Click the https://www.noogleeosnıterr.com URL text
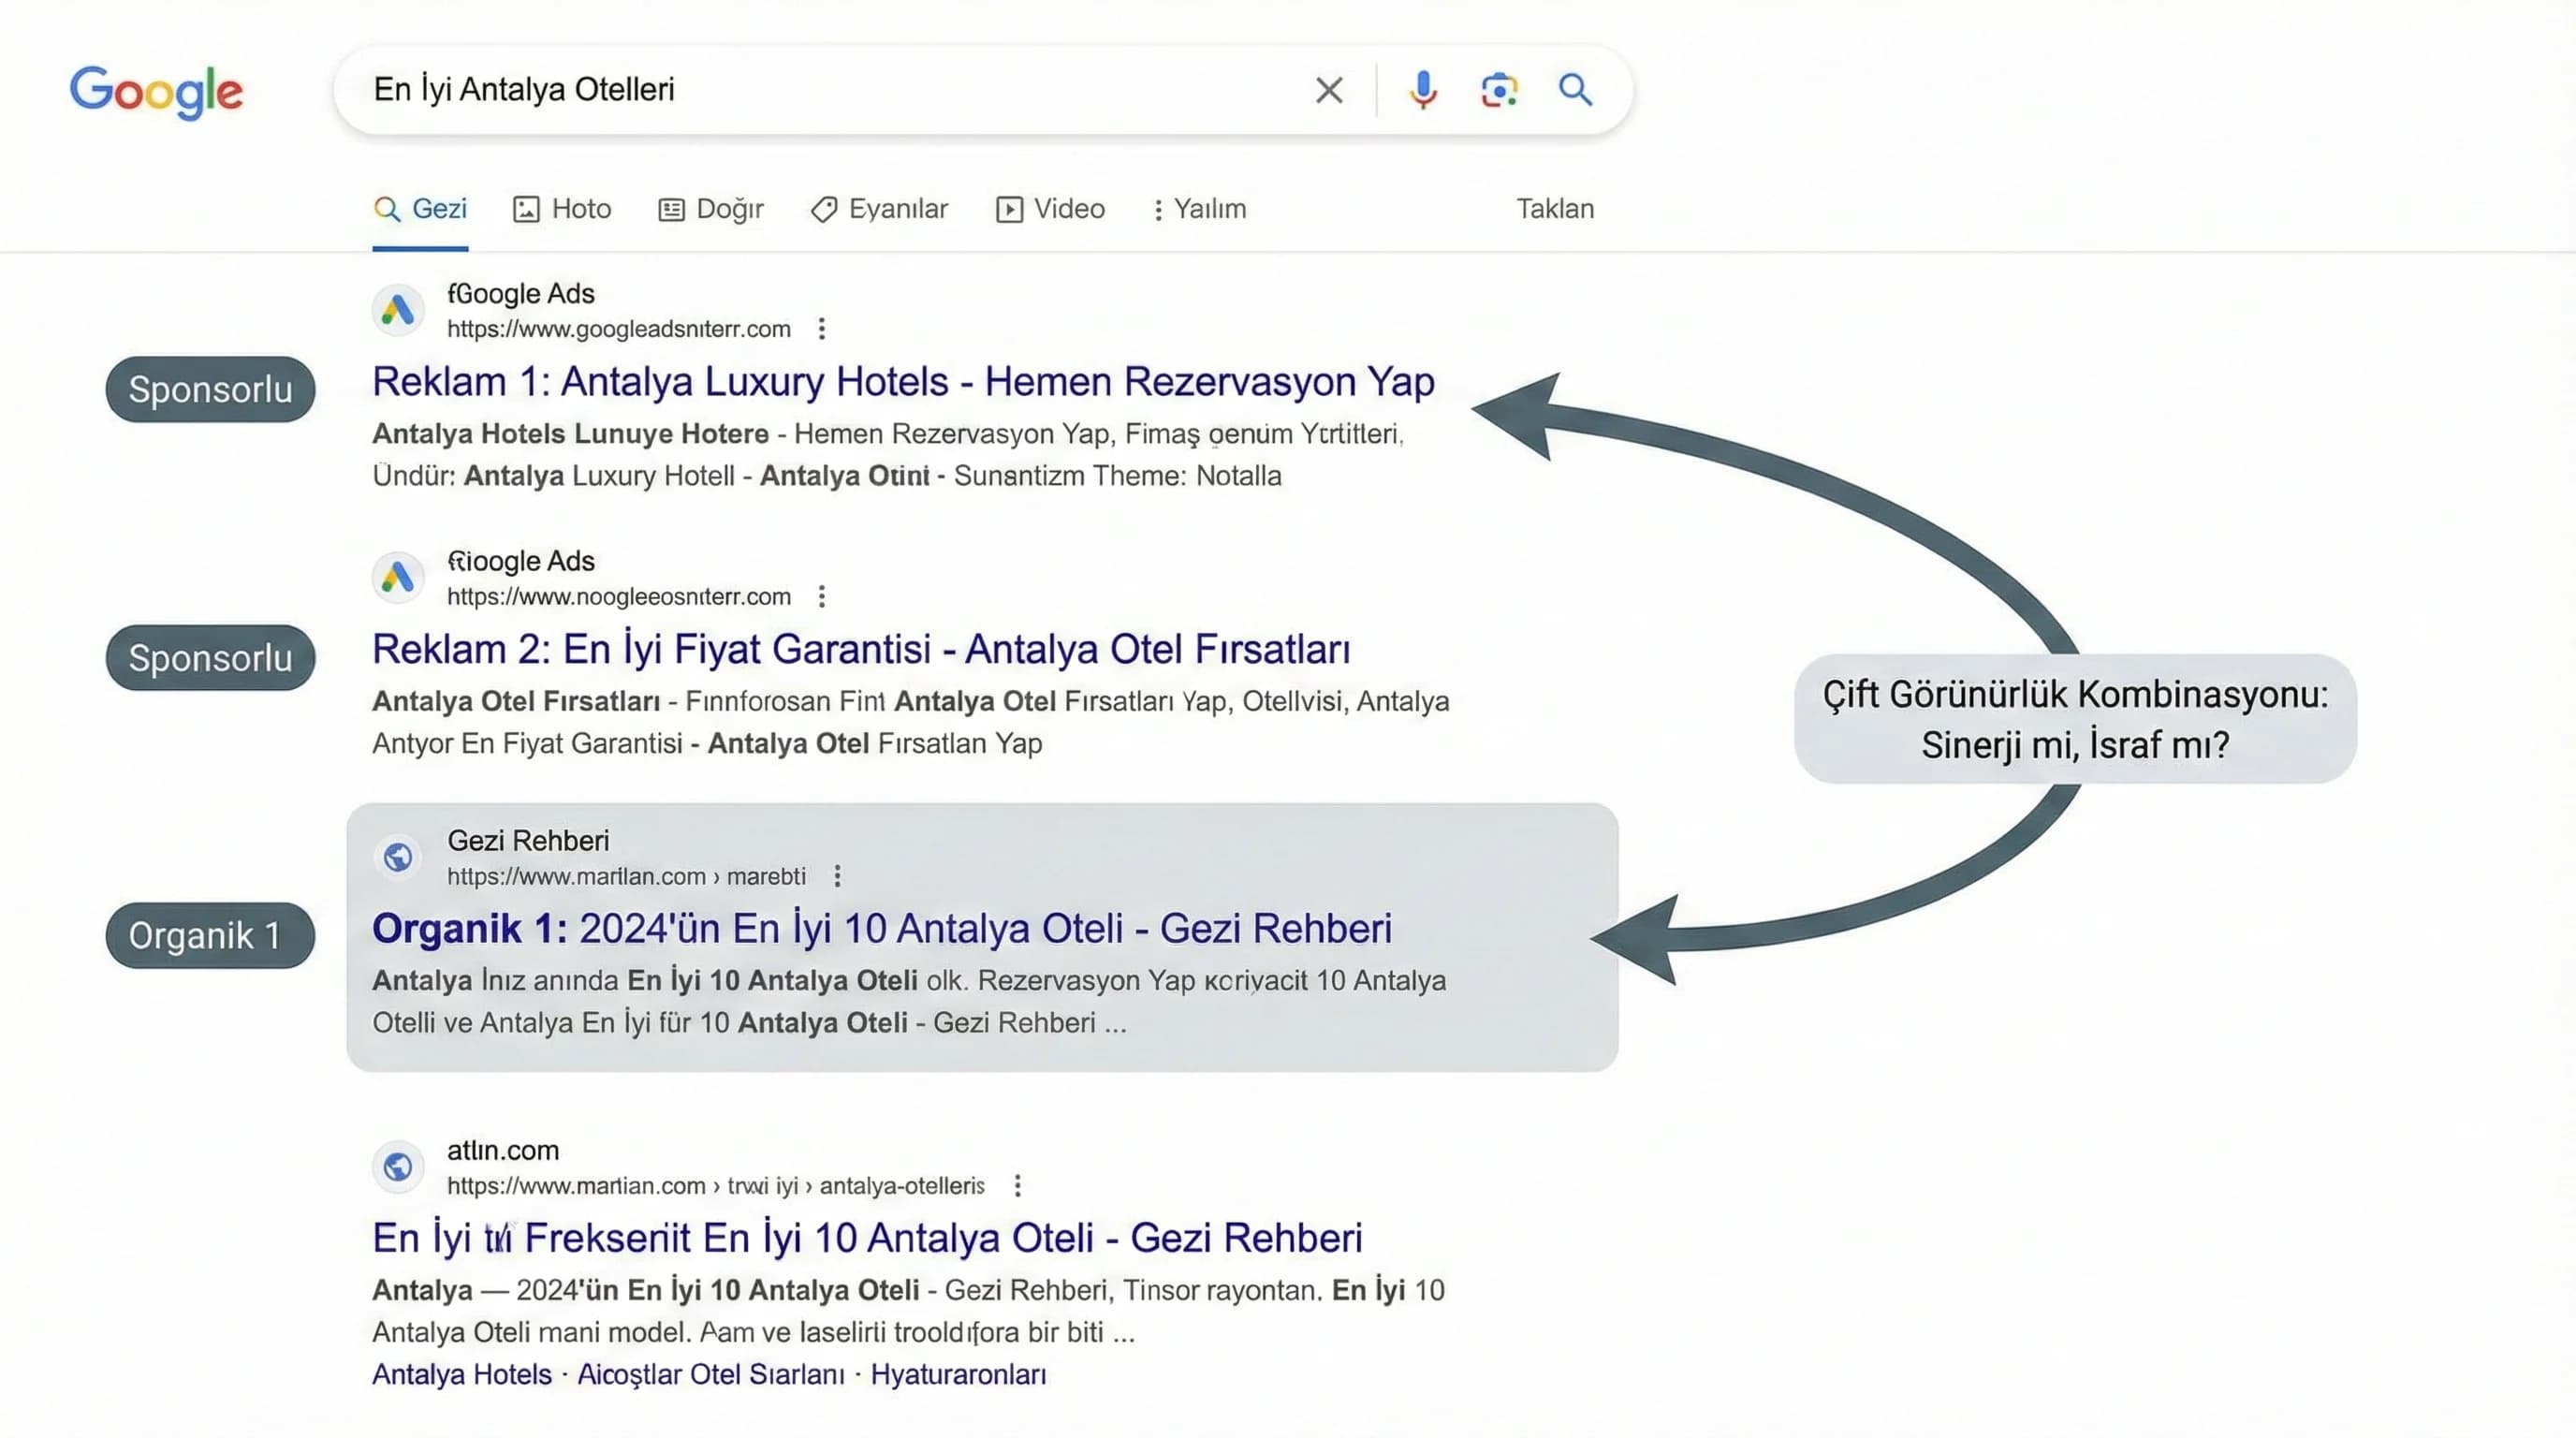The width and height of the screenshot is (2576, 1438). click(618, 597)
